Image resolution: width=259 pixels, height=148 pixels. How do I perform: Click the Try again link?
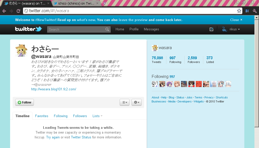(x=53, y=137)
